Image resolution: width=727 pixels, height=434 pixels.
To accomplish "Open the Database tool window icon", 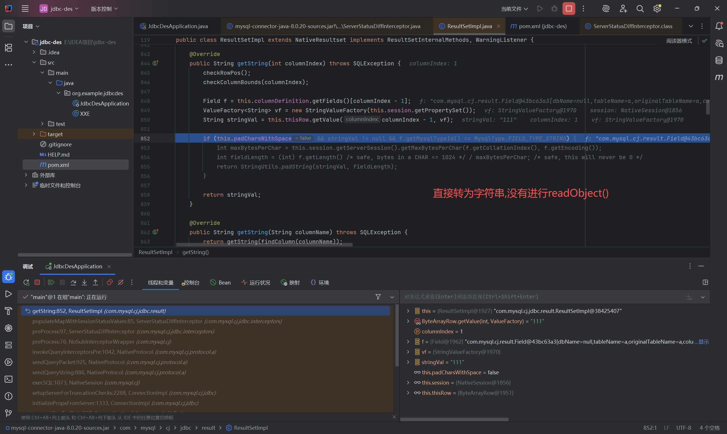I will coord(719,61).
